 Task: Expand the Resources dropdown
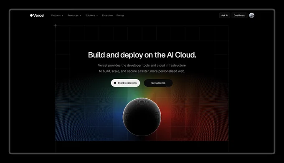74,15
